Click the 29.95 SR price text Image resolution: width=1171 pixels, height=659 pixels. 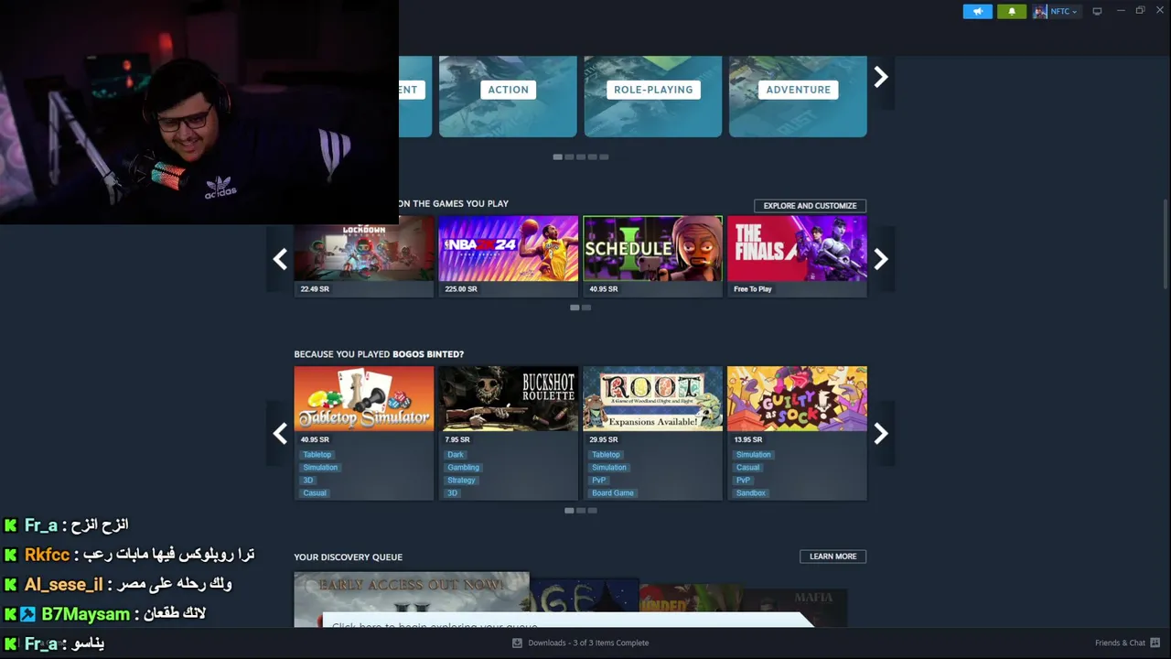[x=604, y=439]
